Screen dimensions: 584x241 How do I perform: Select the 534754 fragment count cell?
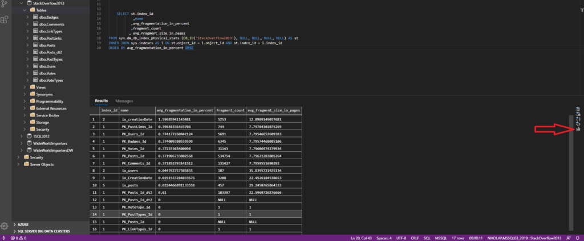[230, 156]
